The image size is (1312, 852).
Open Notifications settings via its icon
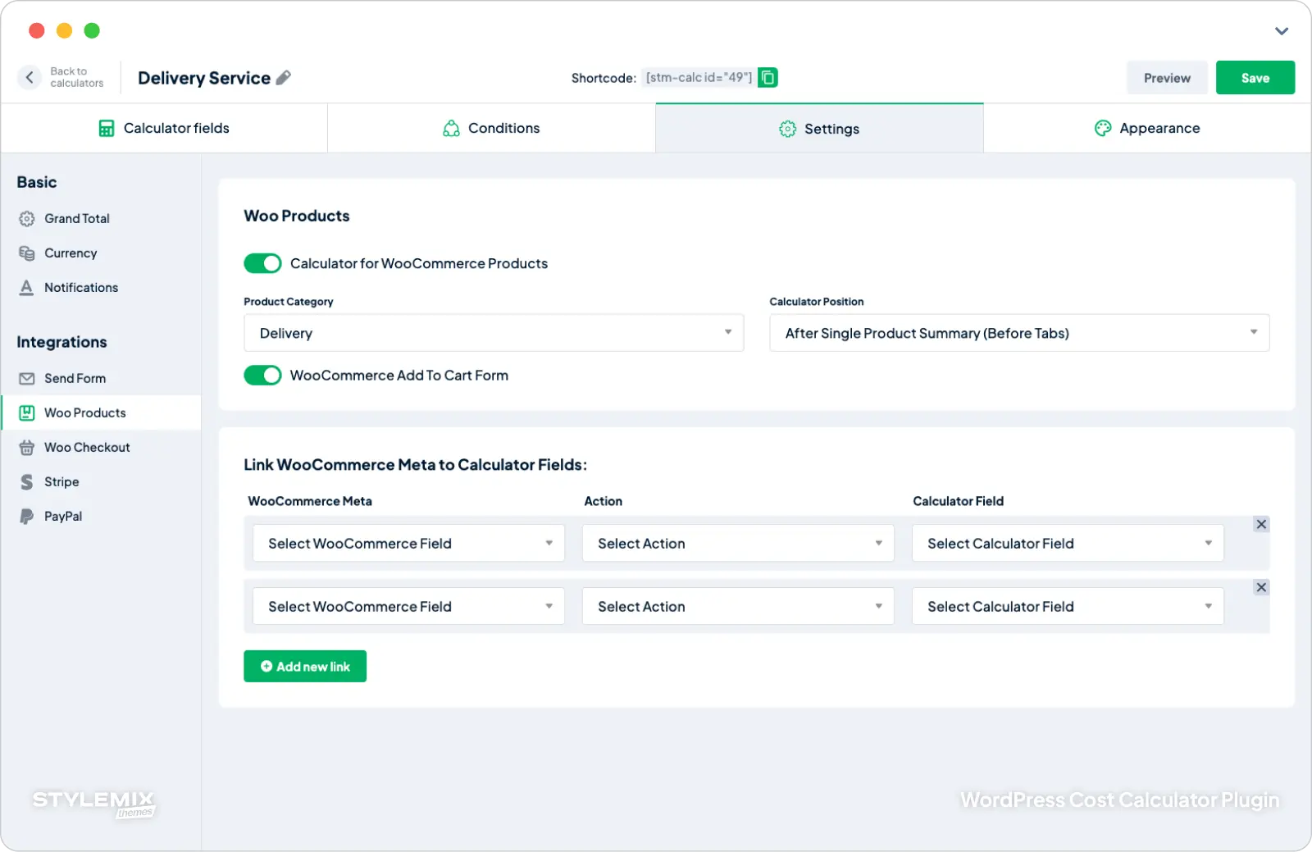(26, 287)
